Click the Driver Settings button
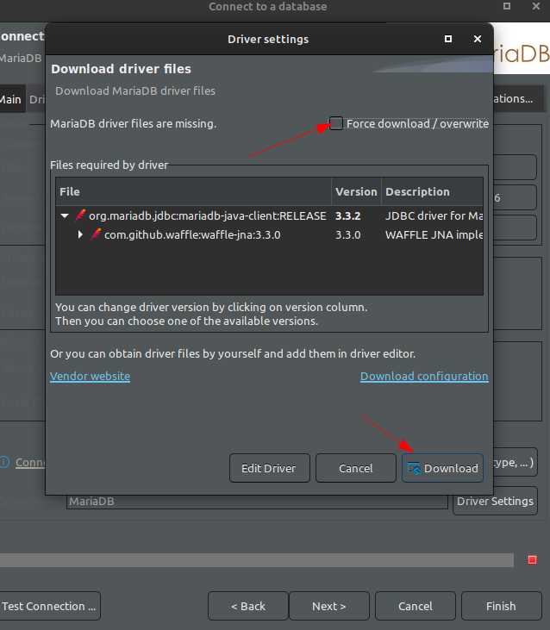 (495, 501)
